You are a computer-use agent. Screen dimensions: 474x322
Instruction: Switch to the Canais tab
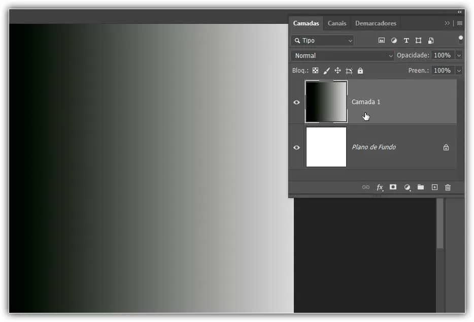click(337, 23)
